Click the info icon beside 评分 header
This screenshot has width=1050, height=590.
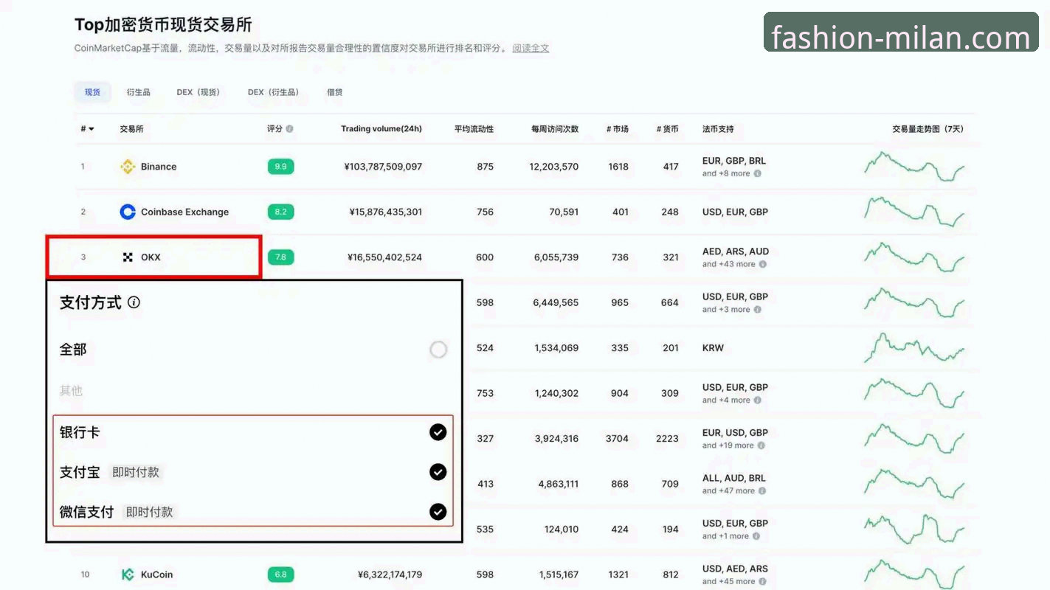(x=289, y=129)
